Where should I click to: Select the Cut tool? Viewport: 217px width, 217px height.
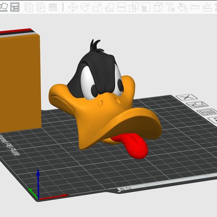click(x=122, y=7)
